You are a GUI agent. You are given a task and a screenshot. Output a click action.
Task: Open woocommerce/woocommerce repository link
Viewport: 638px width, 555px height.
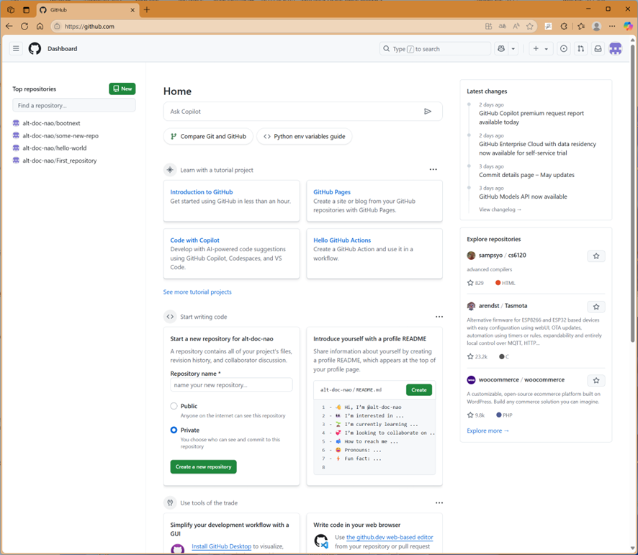click(x=521, y=380)
